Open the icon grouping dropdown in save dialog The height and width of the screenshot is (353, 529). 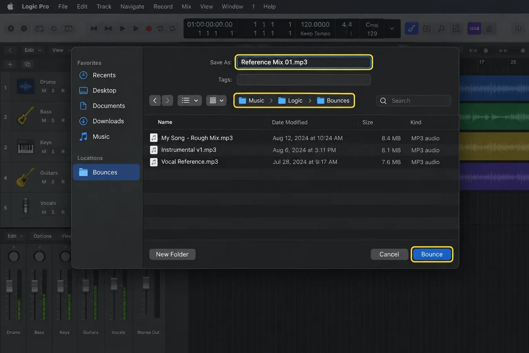coord(216,100)
